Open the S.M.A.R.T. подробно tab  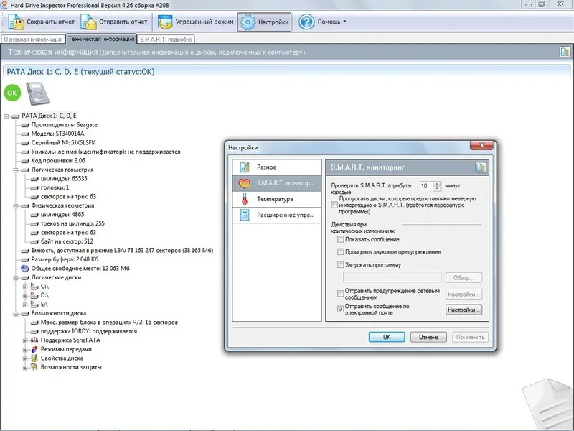[x=166, y=40]
